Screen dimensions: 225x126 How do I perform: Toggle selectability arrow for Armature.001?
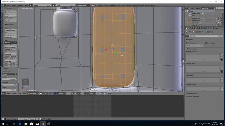pyautogui.click(x=219, y=20)
